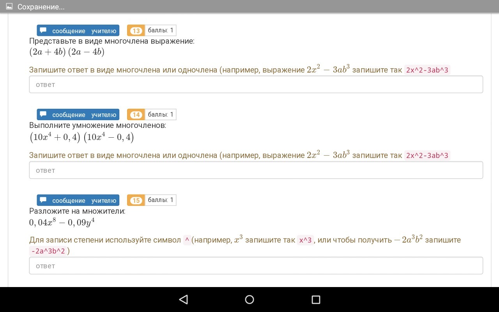Focus the answer field for question 14

(x=256, y=170)
